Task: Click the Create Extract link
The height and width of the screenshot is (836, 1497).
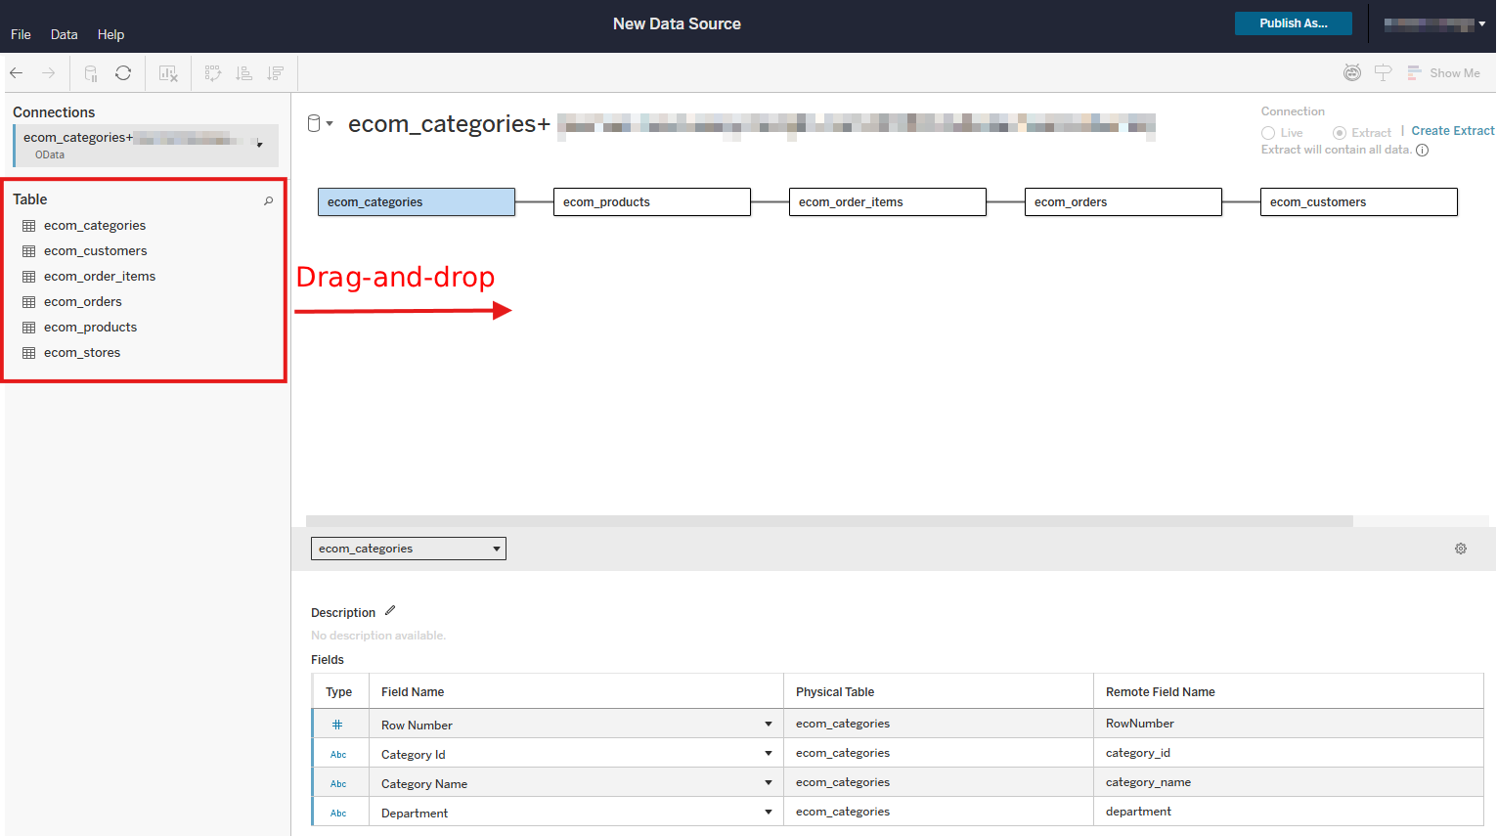Action: point(1452,131)
